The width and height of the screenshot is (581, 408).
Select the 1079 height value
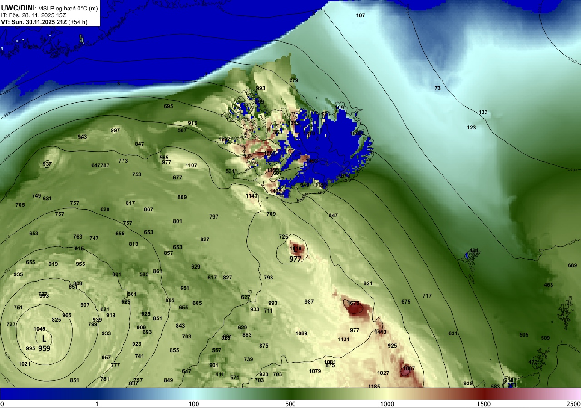click(x=315, y=371)
